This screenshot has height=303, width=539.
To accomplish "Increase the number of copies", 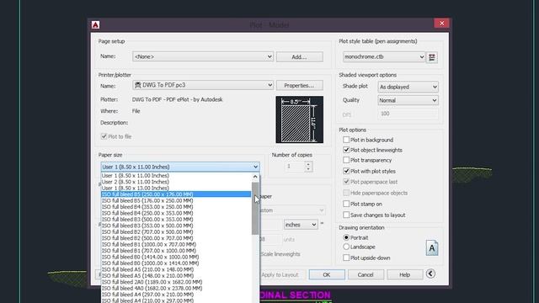I will pos(308,164).
